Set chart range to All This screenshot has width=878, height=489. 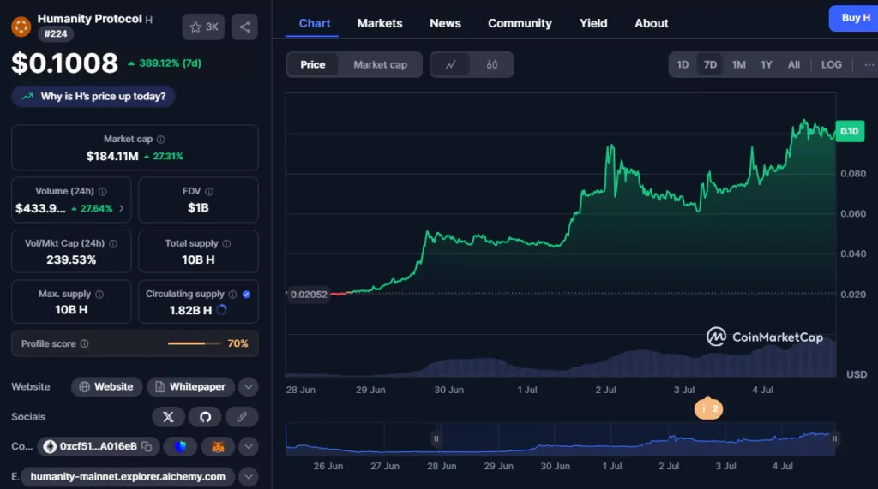(793, 65)
